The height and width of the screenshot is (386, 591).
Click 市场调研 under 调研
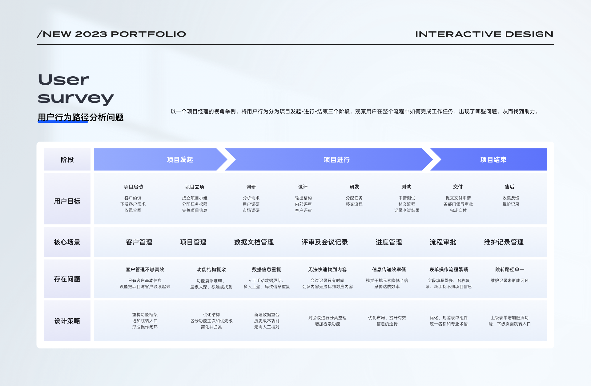(251, 210)
